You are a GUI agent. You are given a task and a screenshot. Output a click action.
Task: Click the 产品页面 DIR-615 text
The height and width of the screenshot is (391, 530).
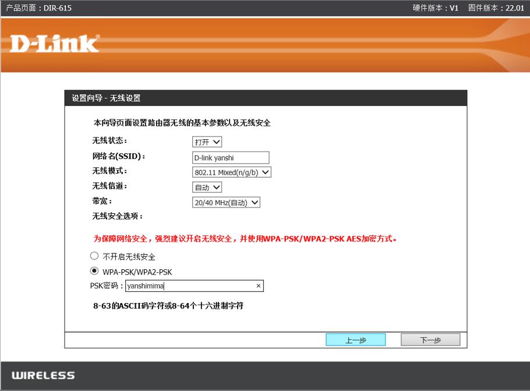[38, 8]
